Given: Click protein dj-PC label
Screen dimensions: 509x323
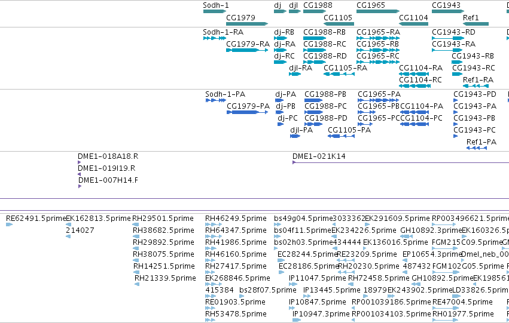Looking at the screenshot, I should click(288, 118).
